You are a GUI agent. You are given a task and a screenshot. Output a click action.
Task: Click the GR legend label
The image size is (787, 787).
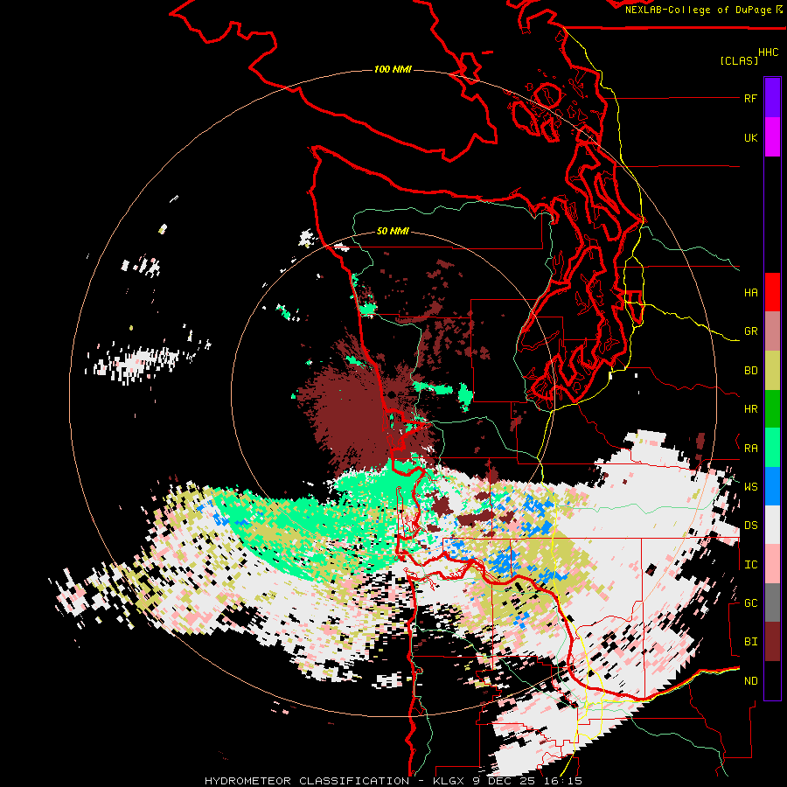(x=750, y=331)
